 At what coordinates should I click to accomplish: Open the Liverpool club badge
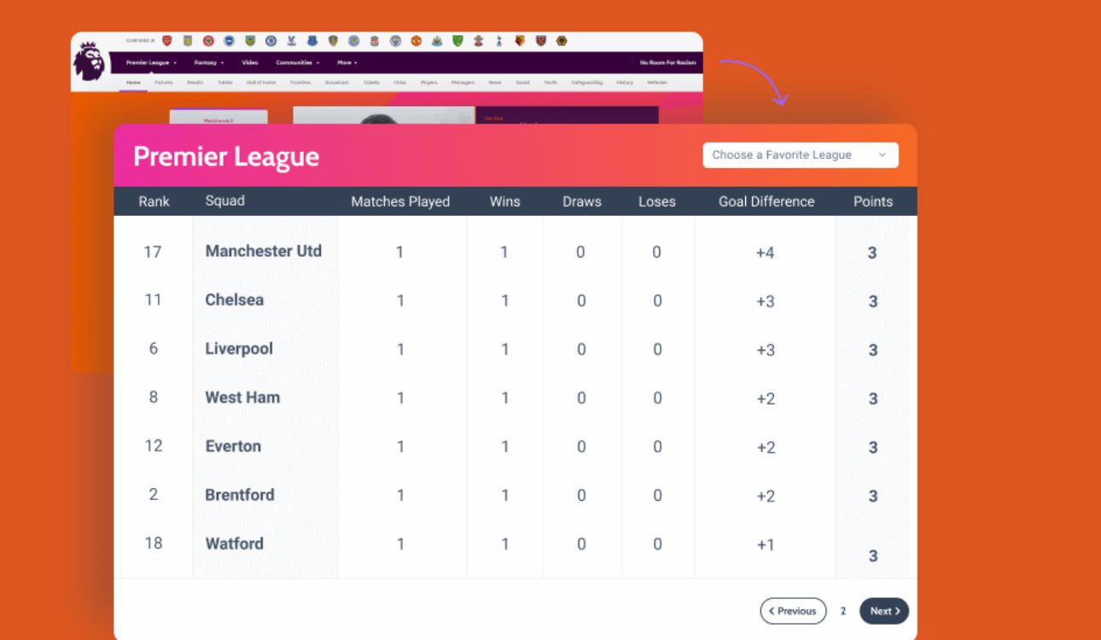click(x=374, y=41)
